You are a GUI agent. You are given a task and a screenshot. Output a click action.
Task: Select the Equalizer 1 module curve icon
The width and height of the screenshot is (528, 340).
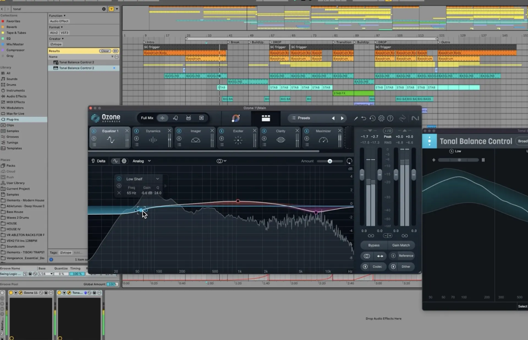(x=111, y=140)
